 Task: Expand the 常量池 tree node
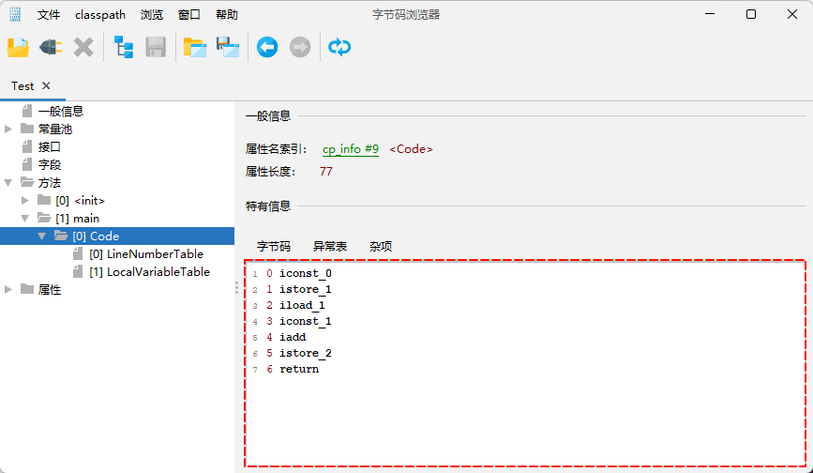click(8, 130)
